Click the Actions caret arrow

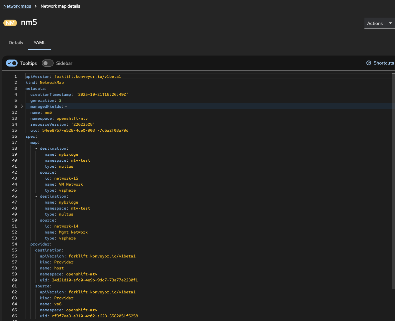coord(390,23)
